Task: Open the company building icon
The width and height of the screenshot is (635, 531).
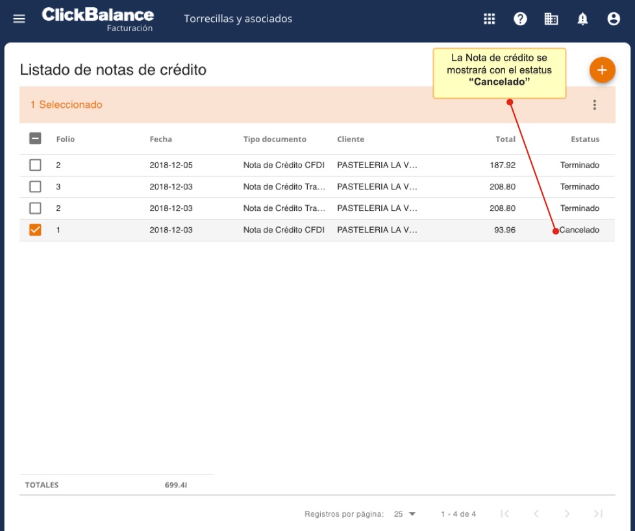Action: point(551,19)
